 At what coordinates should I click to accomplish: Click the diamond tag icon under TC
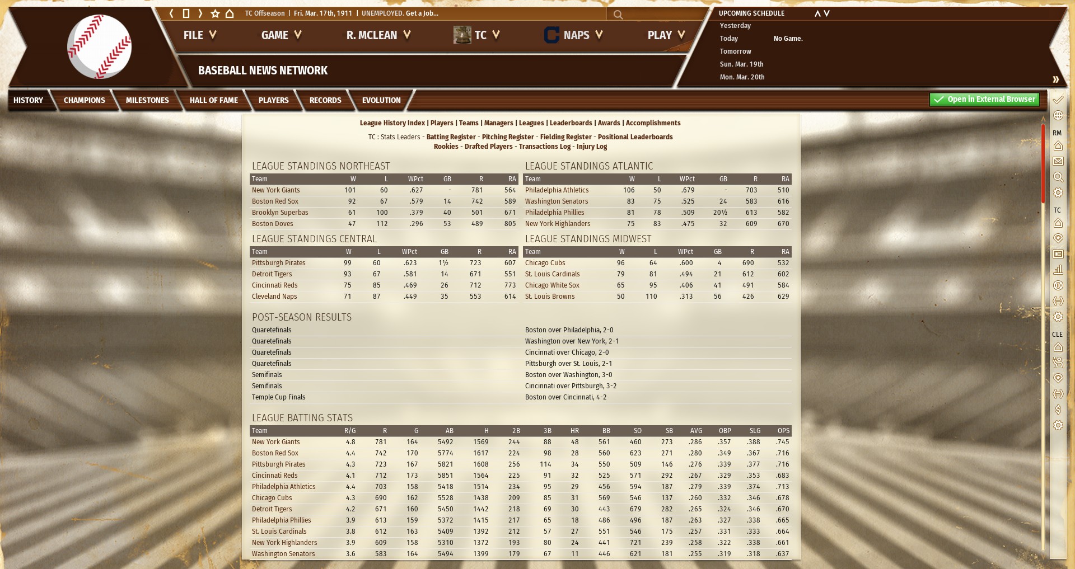(1058, 238)
